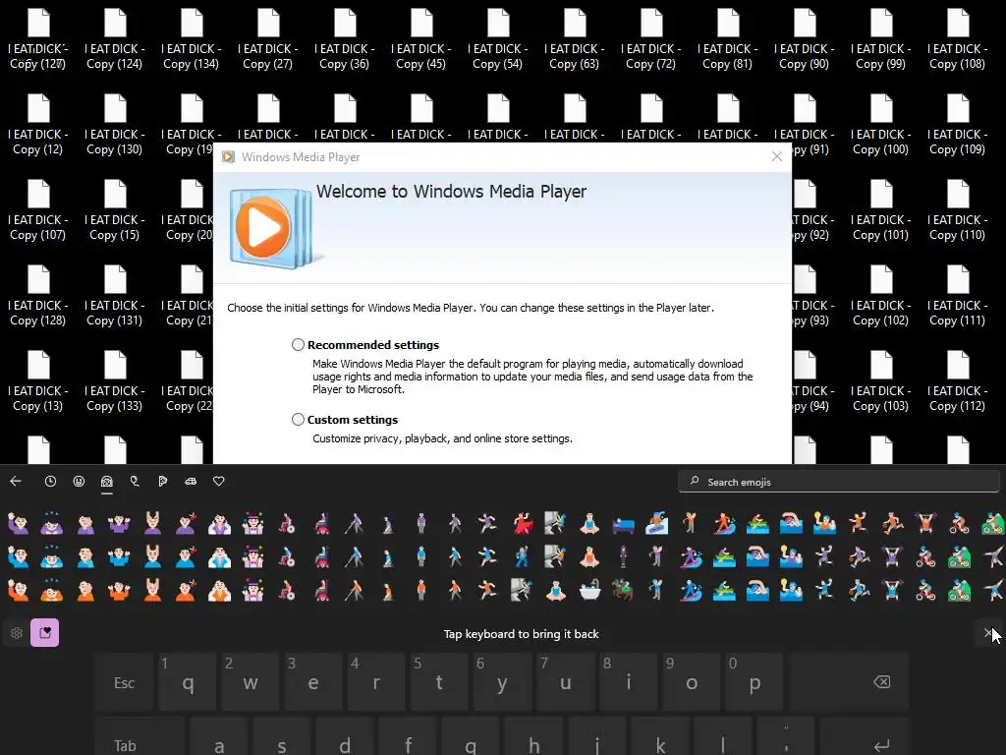Viewport: 1006px width, 755px height.
Task: Select the Copy (124) desktop file
Action: [x=115, y=38]
